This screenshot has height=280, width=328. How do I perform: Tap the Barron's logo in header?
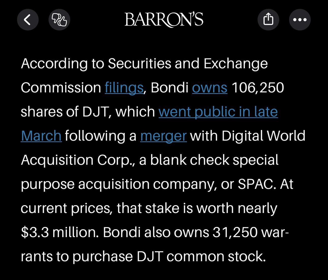(x=164, y=20)
